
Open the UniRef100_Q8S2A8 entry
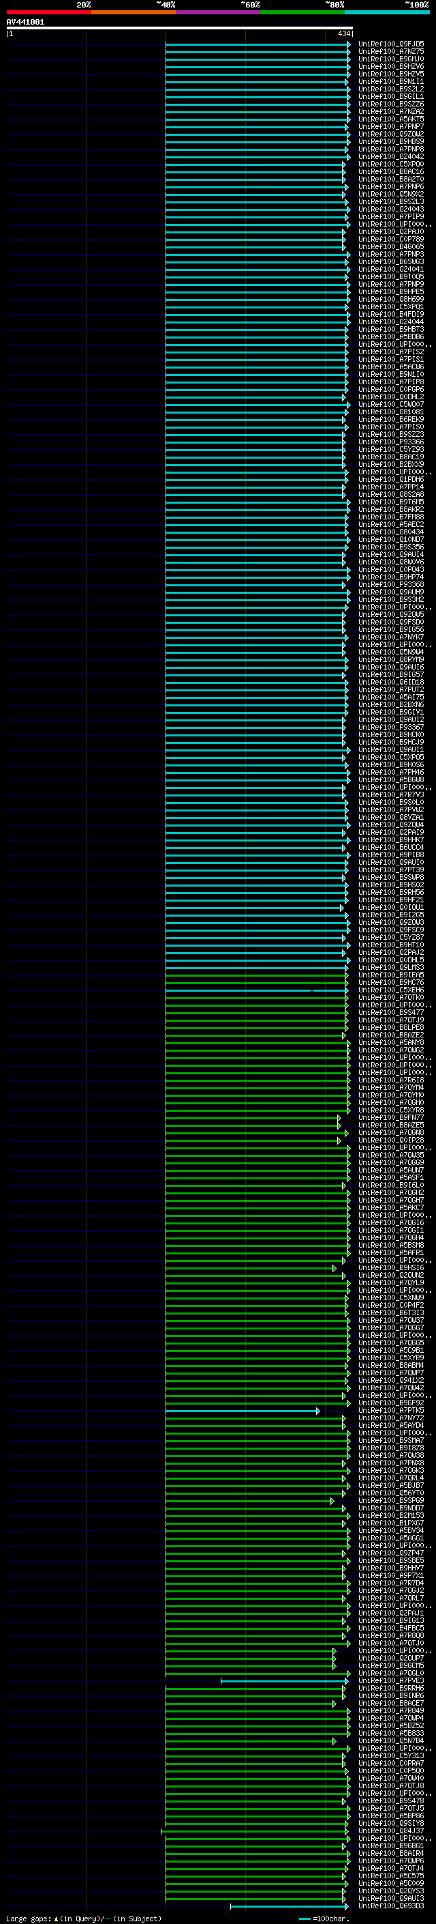391,494
